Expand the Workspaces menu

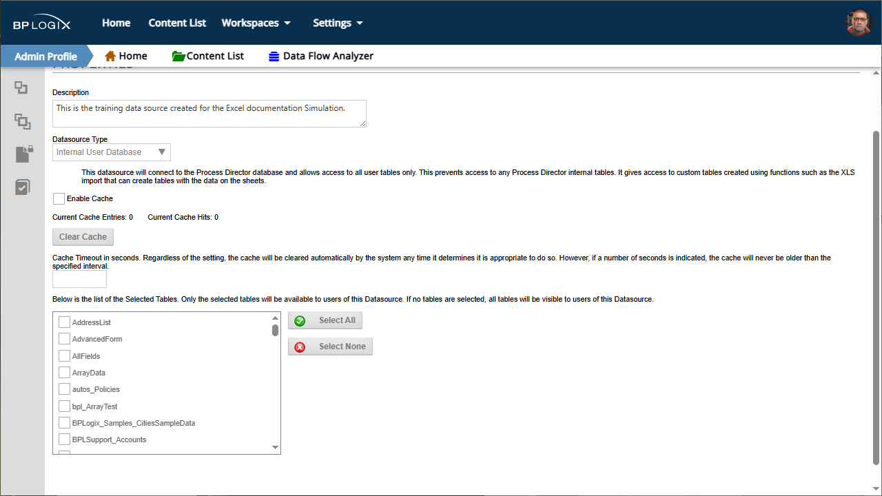coord(256,23)
